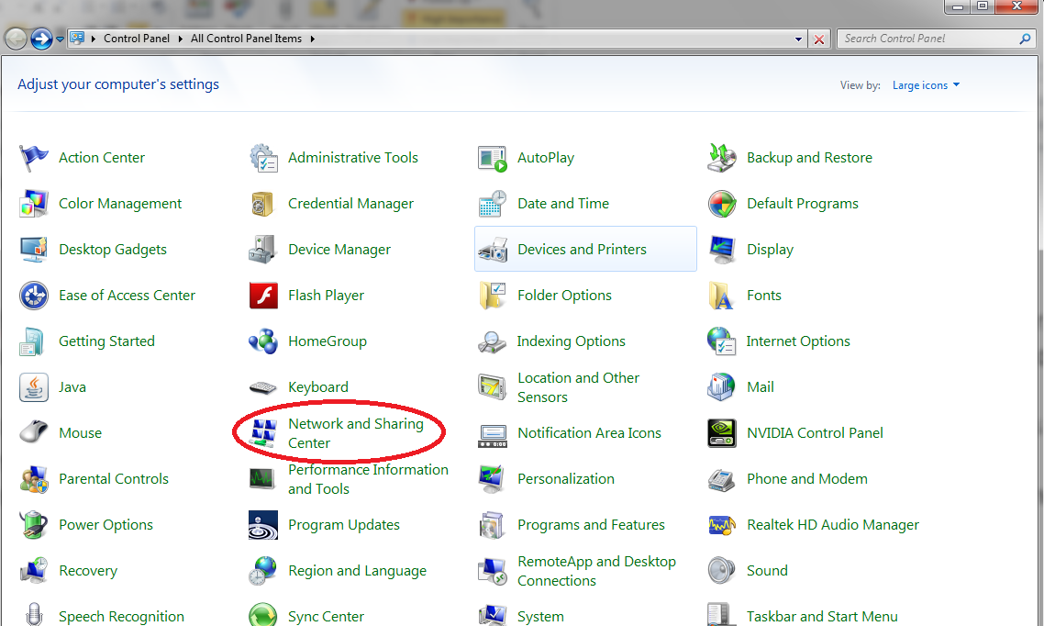The height and width of the screenshot is (626, 1044).
Task: Click the Flash Player icon
Action: pos(263,296)
